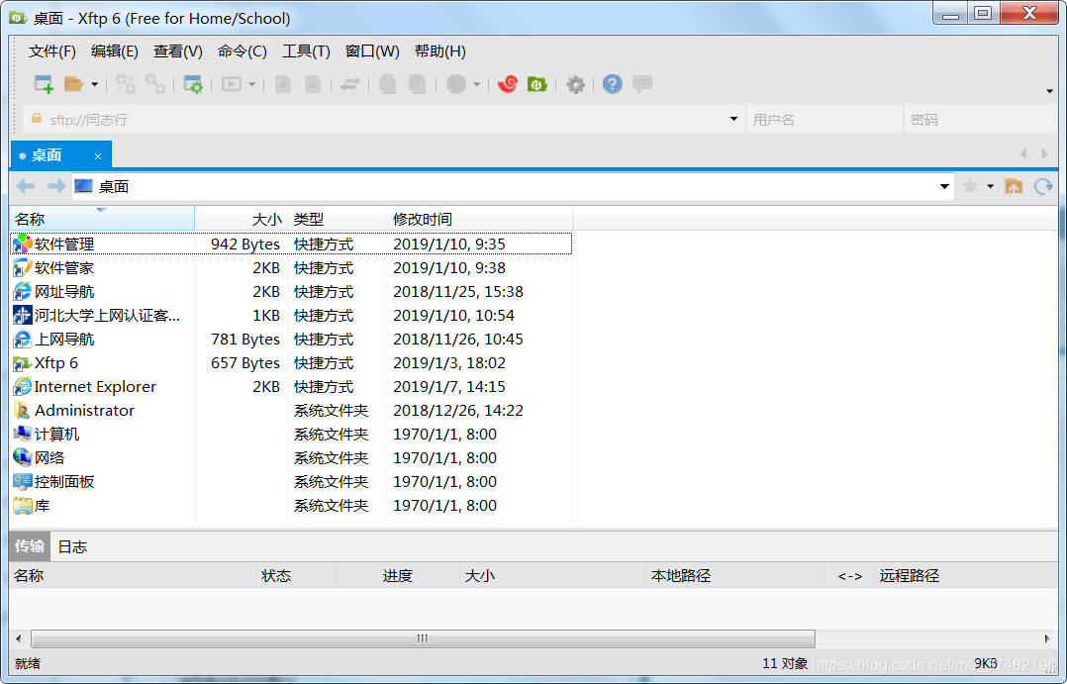
Task: Click the speech bubble feedback icon
Action: click(641, 84)
